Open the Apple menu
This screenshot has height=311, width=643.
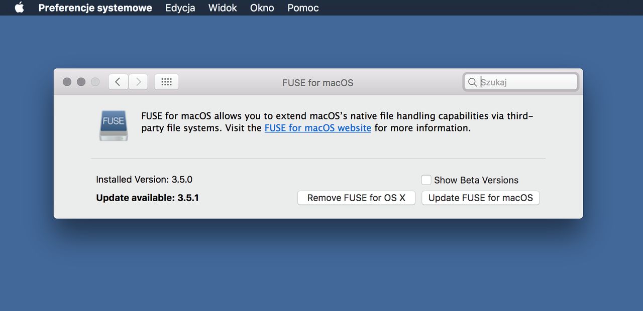(20, 8)
